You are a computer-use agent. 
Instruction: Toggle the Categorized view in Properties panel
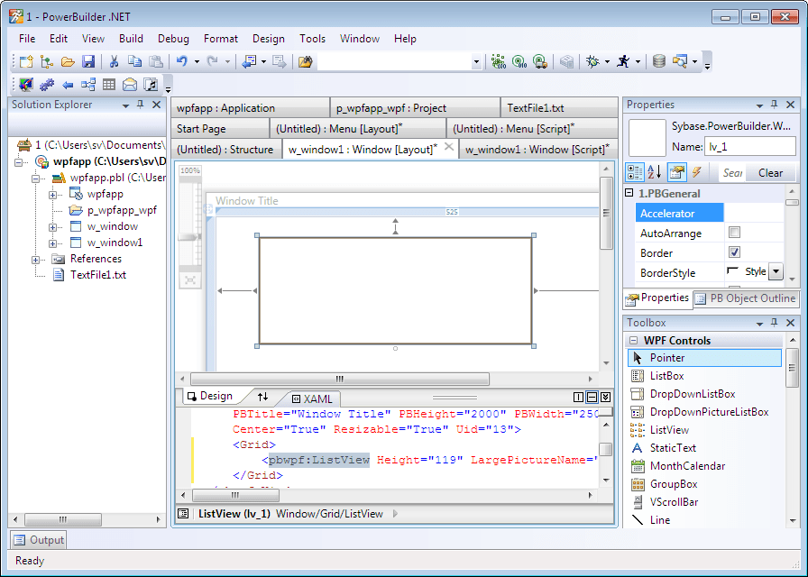(x=635, y=172)
